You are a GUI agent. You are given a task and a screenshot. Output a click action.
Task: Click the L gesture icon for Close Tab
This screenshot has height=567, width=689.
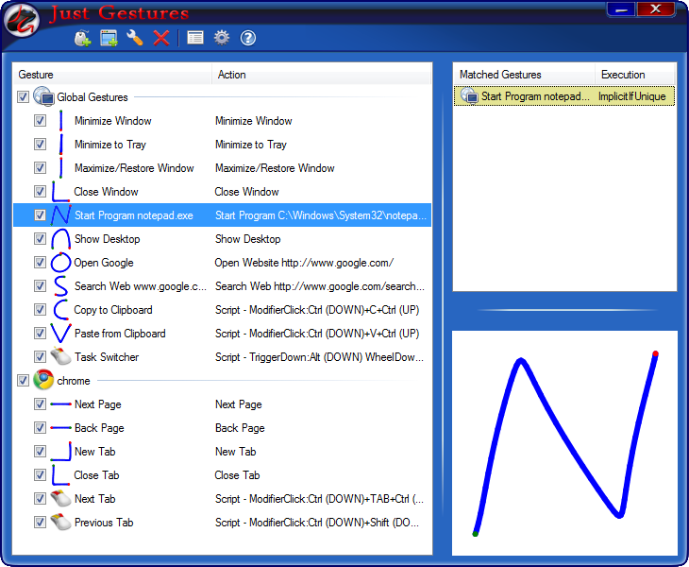pyautogui.click(x=59, y=475)
